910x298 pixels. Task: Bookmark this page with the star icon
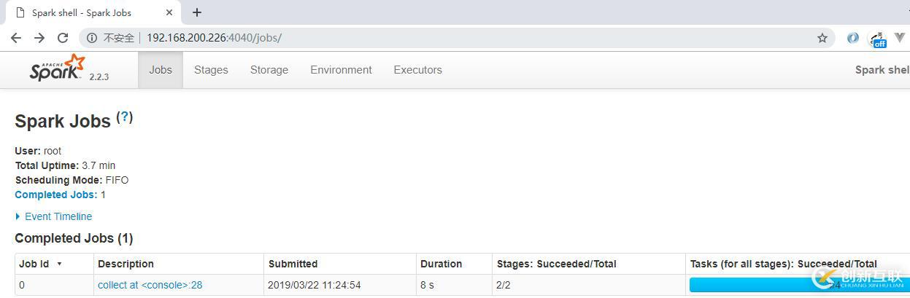(822, 38)
